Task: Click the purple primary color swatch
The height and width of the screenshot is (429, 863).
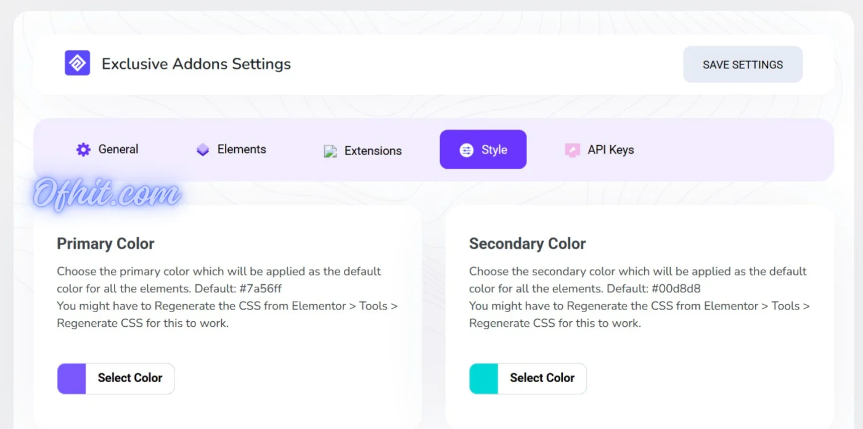Action: [72, 379]
